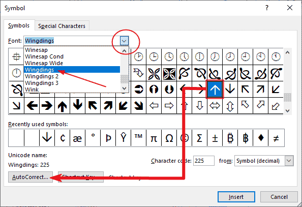Click the Character code field
The height and width of the screenshot is (207, 302).
[x=203, y=161]
